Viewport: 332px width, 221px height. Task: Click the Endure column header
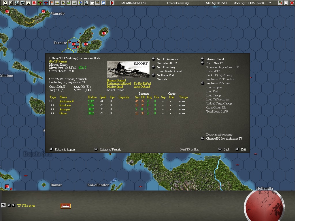point(92,97)
